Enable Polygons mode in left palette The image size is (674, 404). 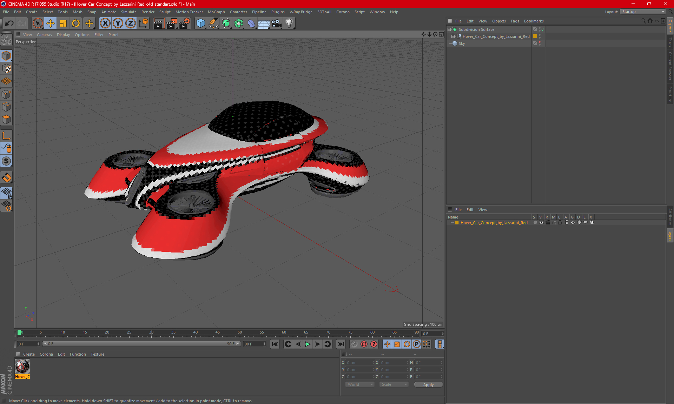coord(6,120)
